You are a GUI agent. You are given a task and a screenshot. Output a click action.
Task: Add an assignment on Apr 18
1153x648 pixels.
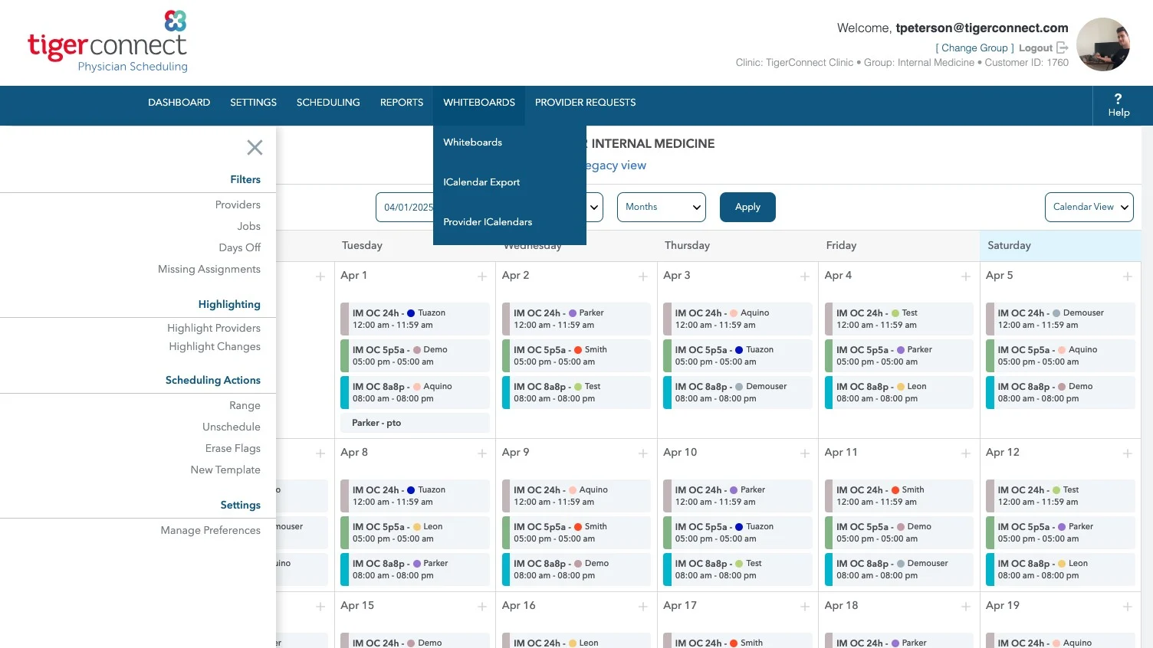pos(966,607)
